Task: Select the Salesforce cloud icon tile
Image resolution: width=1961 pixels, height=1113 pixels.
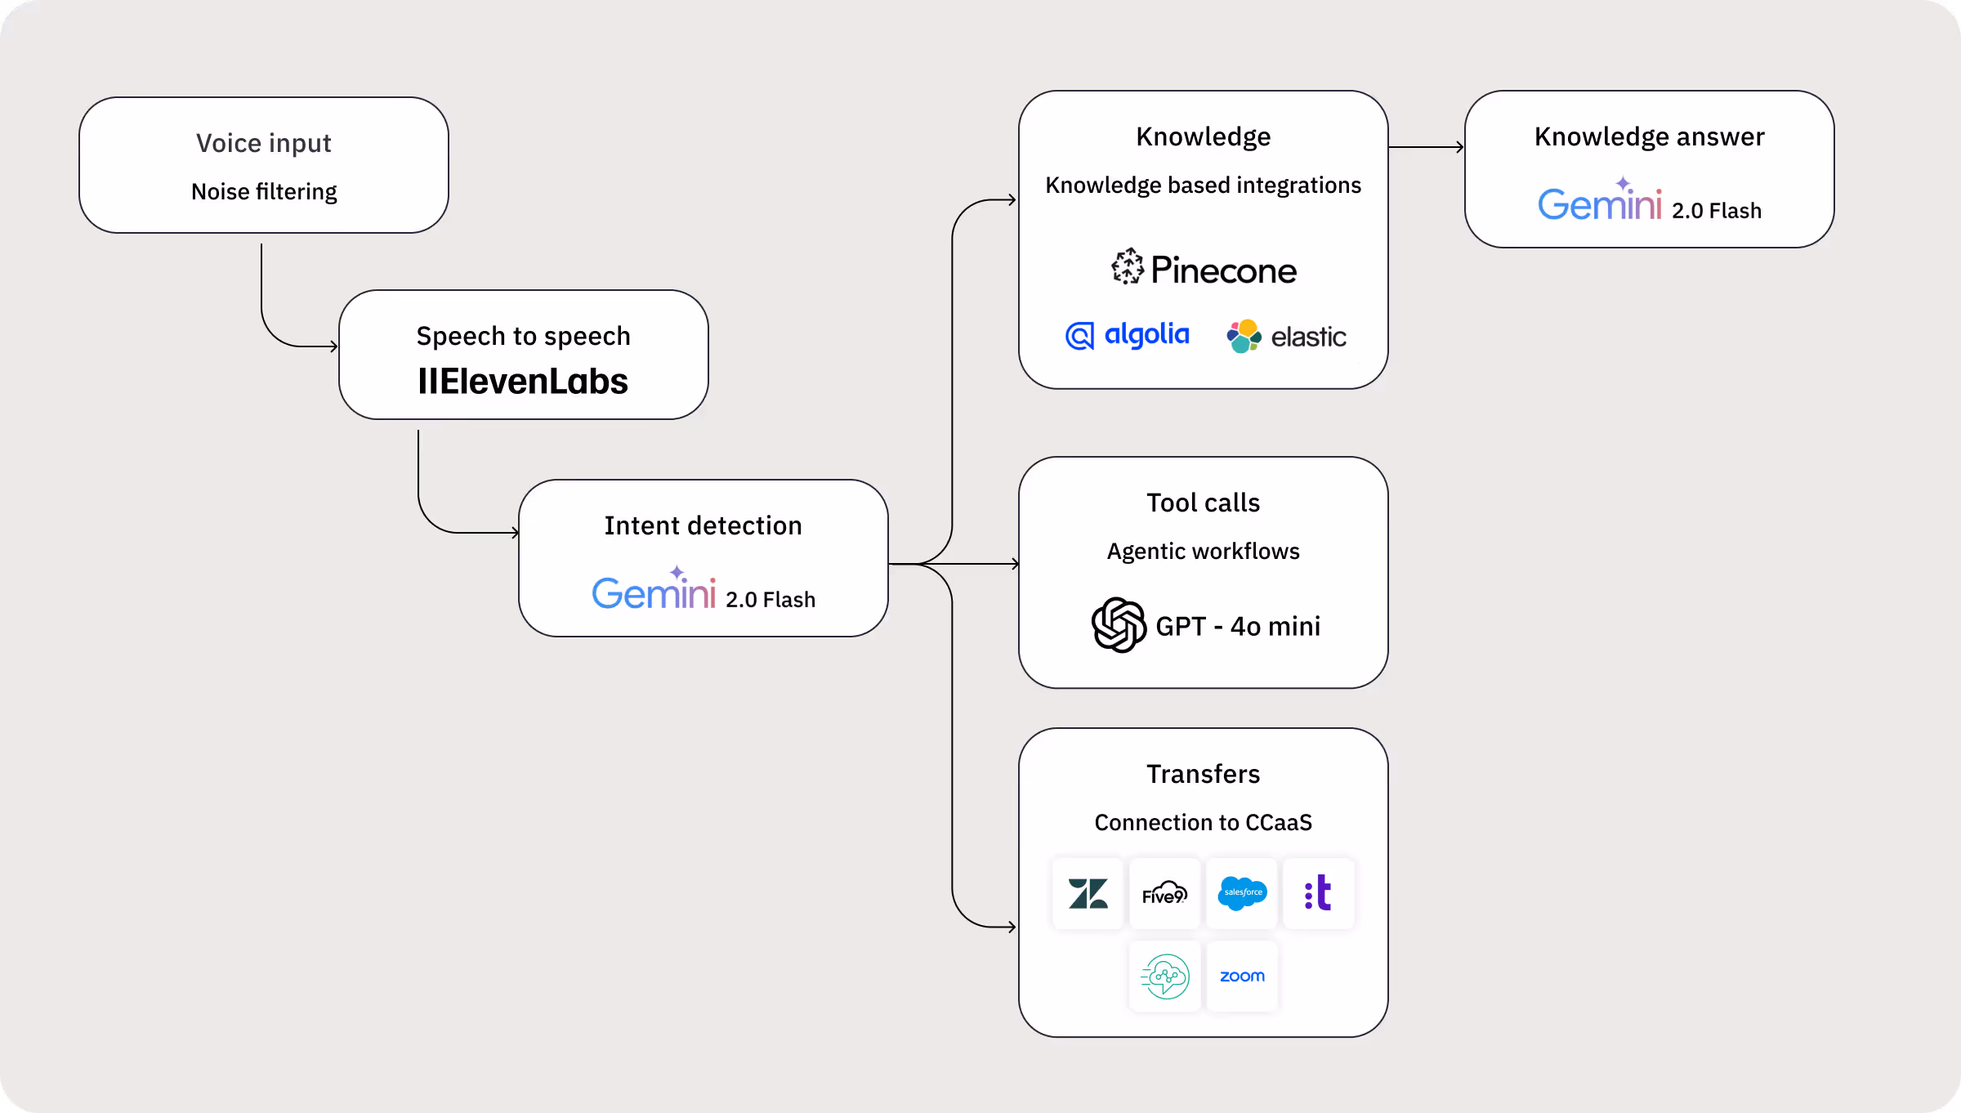Action: (x=1242, y=894)
